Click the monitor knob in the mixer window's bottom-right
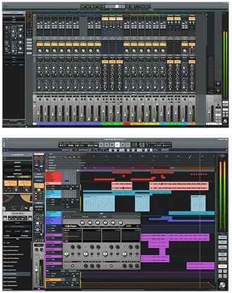 click(225, 121)
